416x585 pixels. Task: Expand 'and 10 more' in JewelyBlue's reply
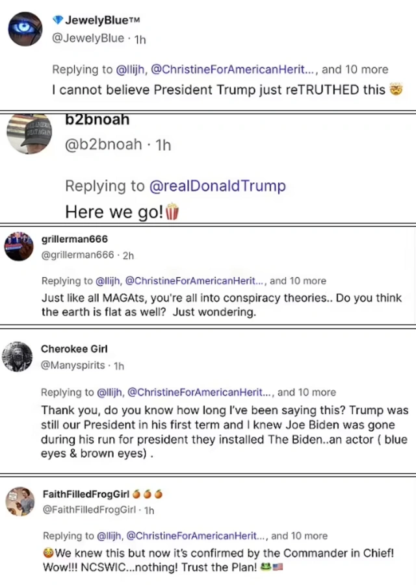[x=355, y=69]
